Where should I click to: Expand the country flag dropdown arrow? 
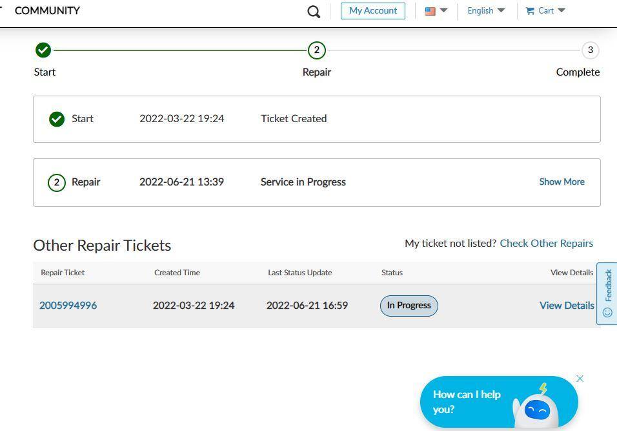pos(443,10)
